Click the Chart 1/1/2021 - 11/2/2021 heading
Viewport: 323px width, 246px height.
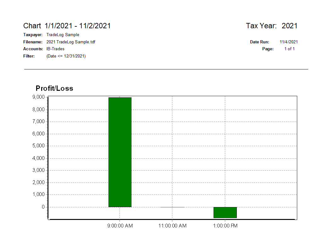(x=67, y=26)
